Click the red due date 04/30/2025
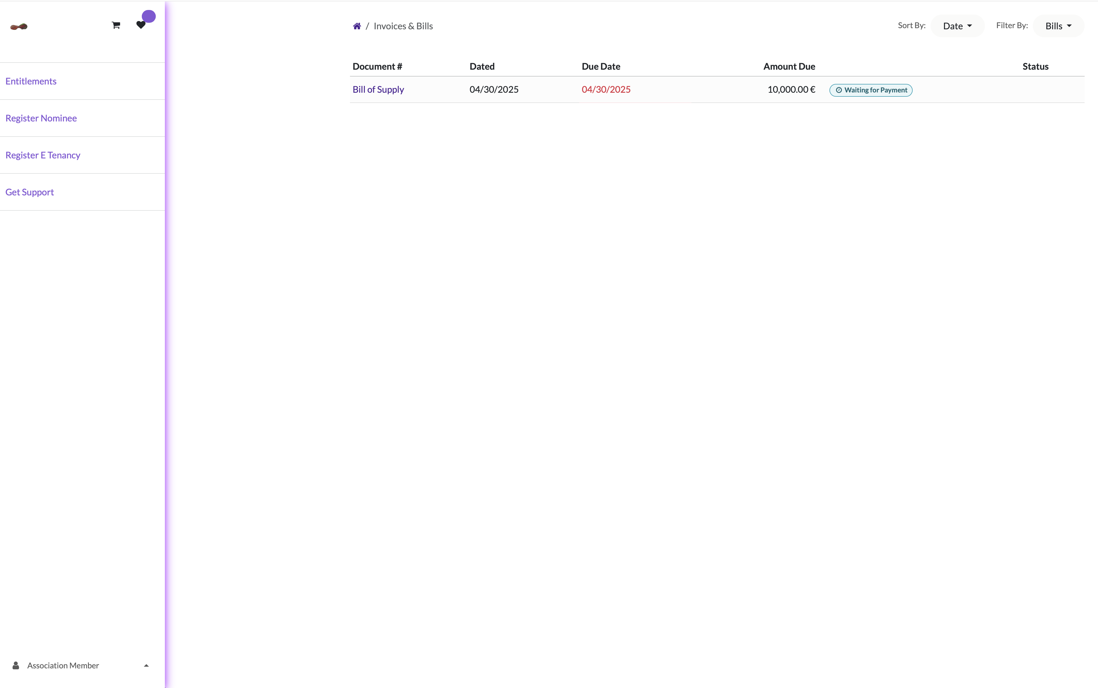 pyautogui.click(x=606, y=90)
